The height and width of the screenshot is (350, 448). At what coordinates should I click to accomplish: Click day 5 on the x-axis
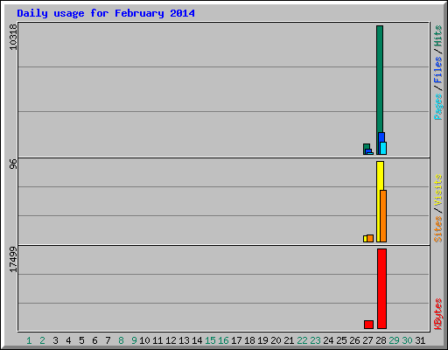coord(81,340)
